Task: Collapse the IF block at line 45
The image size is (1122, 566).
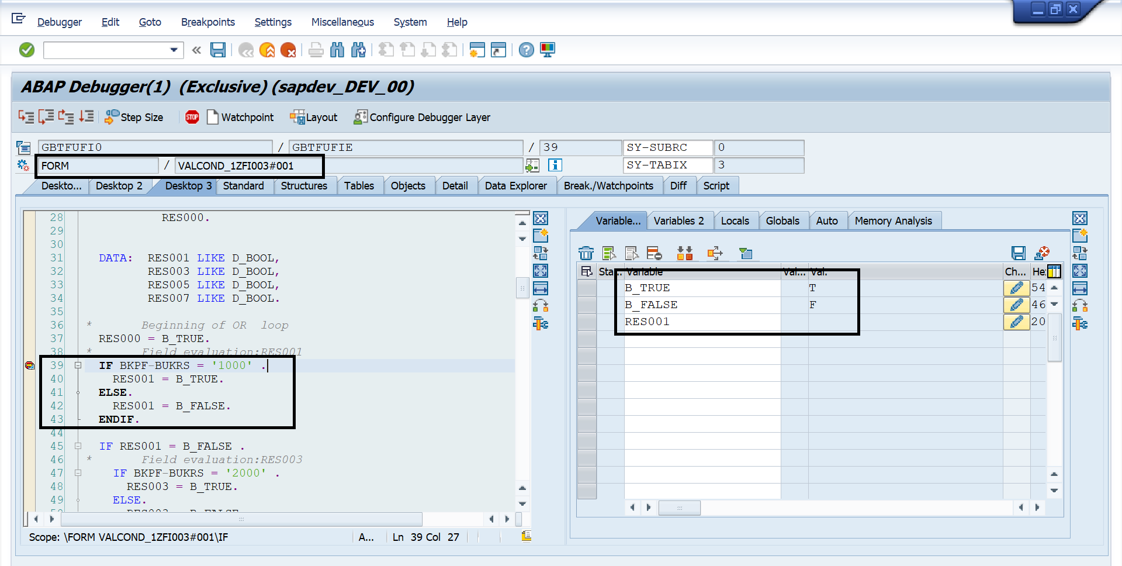Action: 78,446
